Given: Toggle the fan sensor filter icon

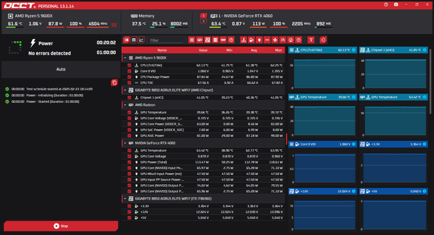Looking at the screenshot, I should (275, 40).
